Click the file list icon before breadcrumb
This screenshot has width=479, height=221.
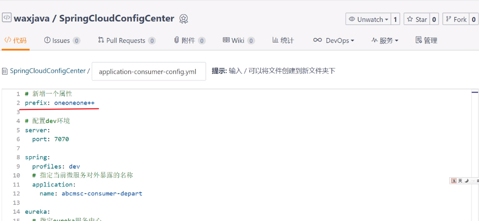[x=5, y=71]
